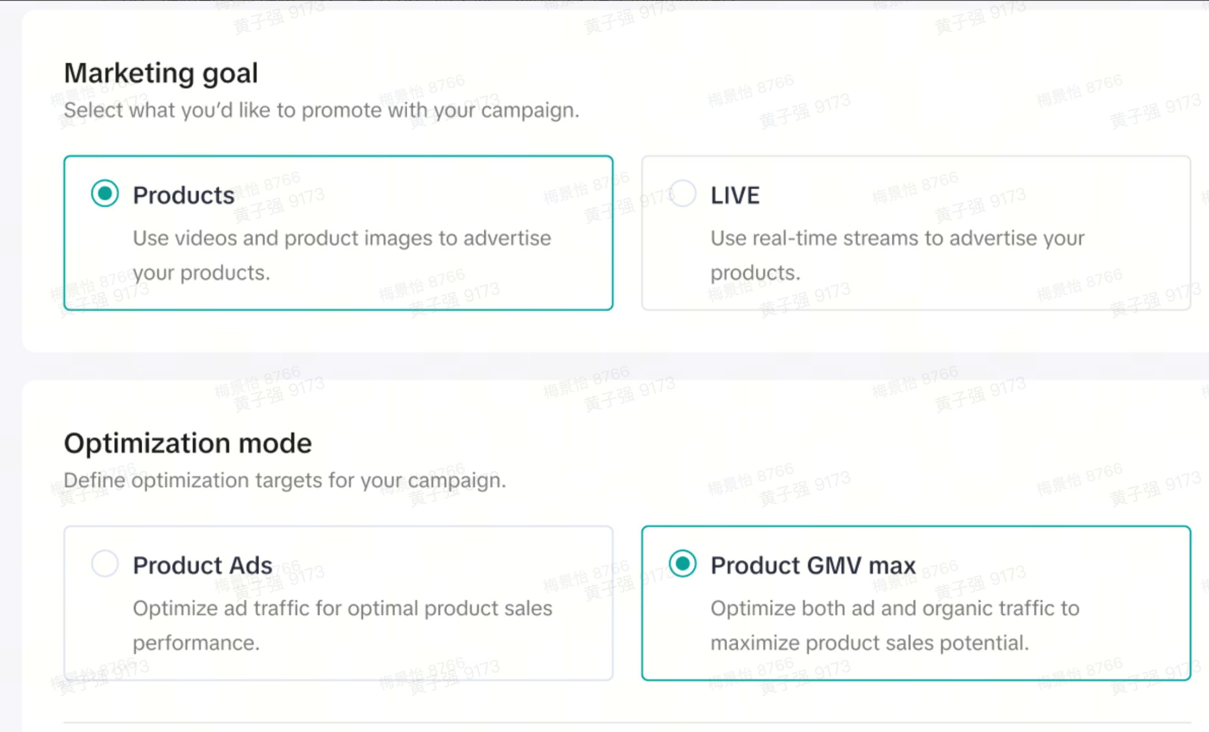This screenshot has width=1209, height=732.
Task: Click the "Marketing goal" heading
Action: (161, 73)
